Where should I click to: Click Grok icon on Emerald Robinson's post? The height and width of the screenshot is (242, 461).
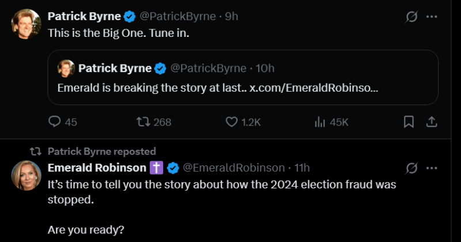tap(411, 168)
